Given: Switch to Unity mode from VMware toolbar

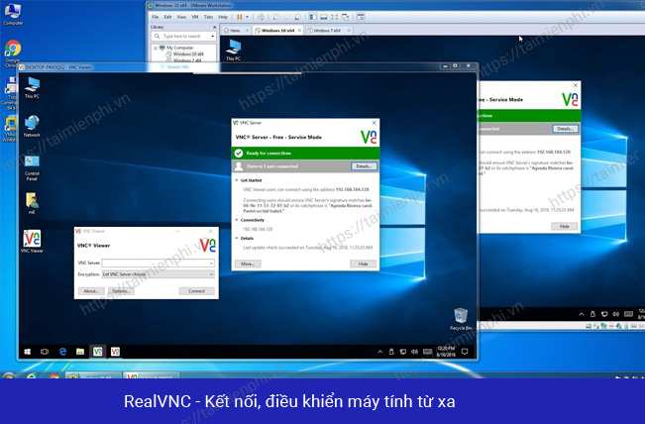Looking at the screenshot, I should [x=345, y=17].
